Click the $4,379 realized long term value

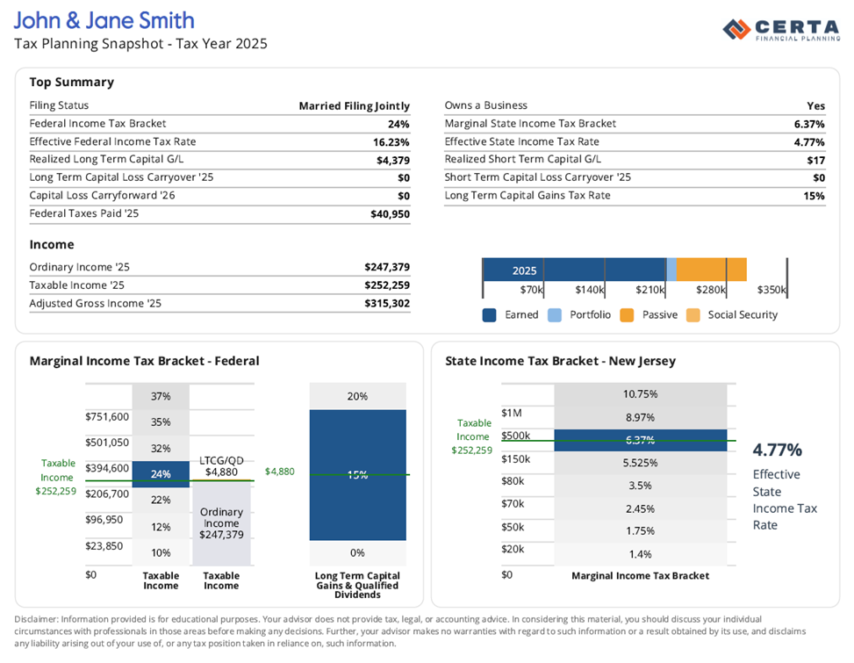coord(392,160)
